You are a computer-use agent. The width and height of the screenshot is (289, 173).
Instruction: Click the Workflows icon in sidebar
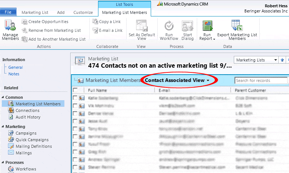click(11, 169)
